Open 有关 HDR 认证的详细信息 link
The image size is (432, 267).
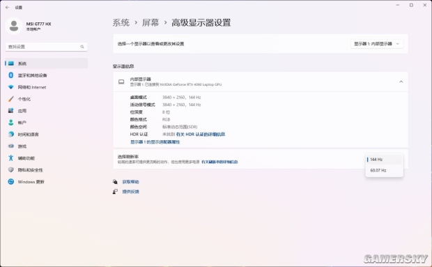click(201, 134)
